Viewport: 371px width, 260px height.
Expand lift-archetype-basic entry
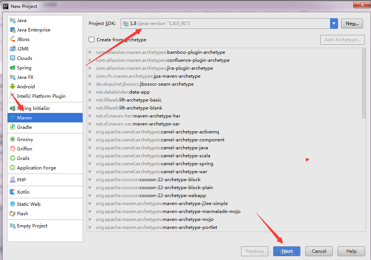[90, 100]
